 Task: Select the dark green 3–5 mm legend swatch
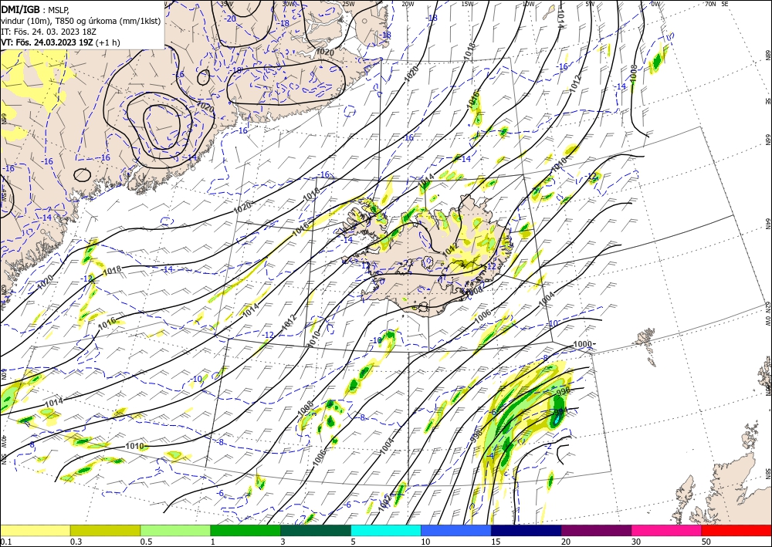tap(316, 530)
